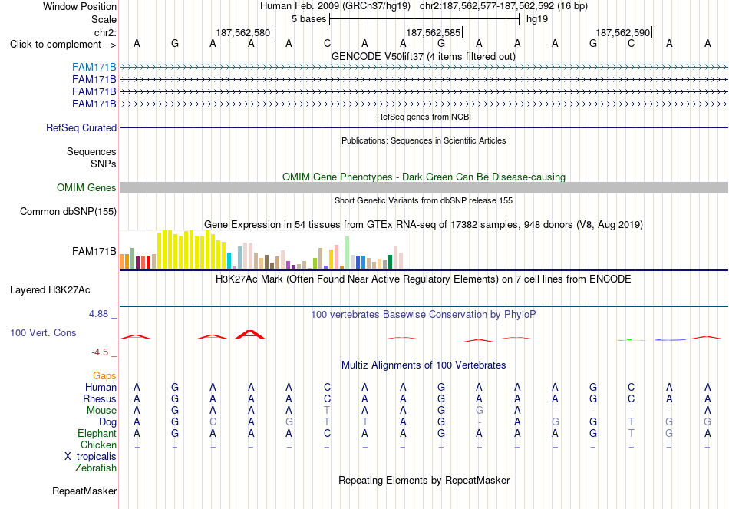Screen dimensions: 729x509
Task: Click the 4.88 PhyloP upper scale value
Action: pos(98,314)
